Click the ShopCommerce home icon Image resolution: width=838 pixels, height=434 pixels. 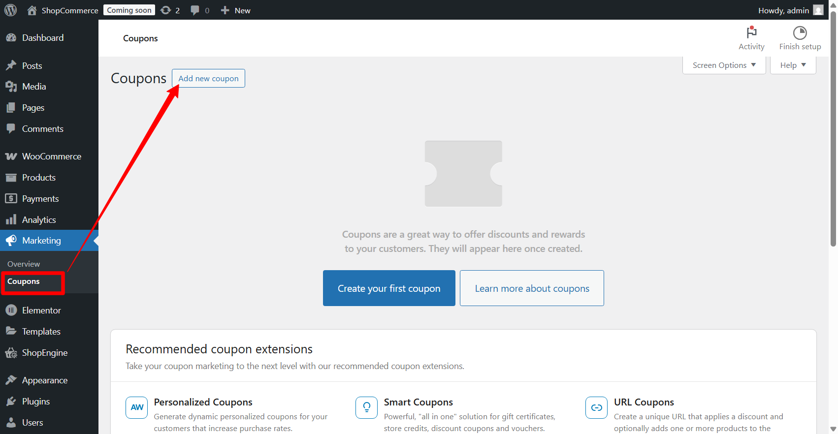pos(32,10)
